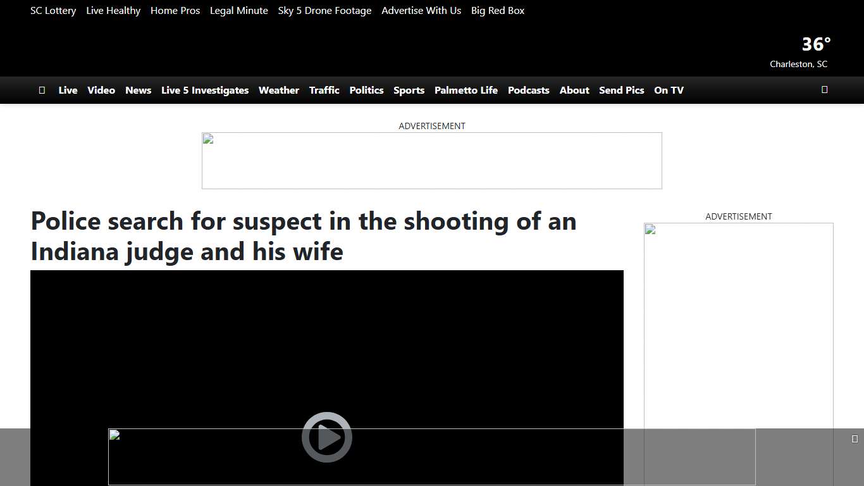Open the SC Lottery link
Screen dimensions: 864x486
coord(53,10)
